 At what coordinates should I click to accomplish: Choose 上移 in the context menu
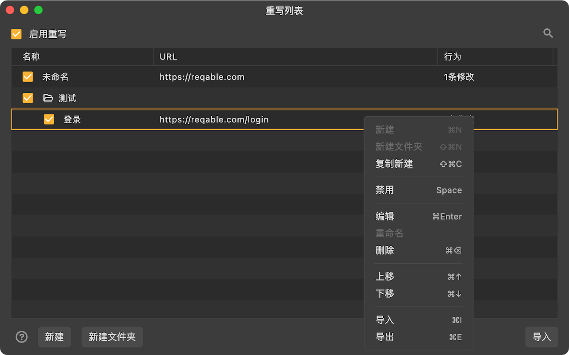419,276
